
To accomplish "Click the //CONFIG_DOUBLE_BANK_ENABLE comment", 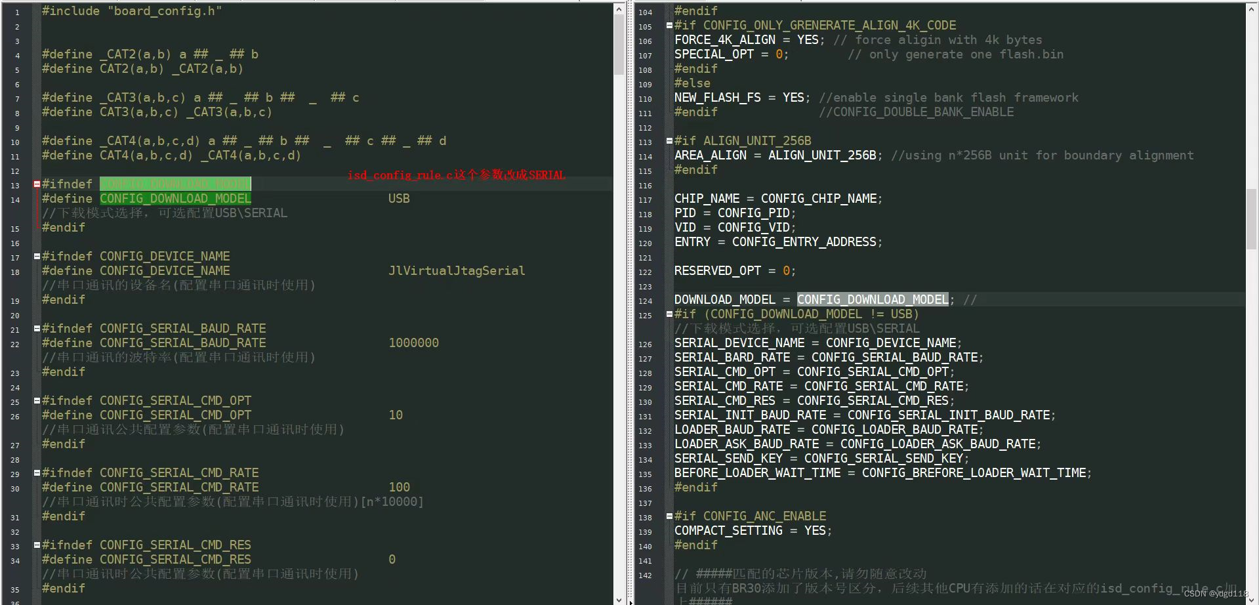I will coord(916,112).
